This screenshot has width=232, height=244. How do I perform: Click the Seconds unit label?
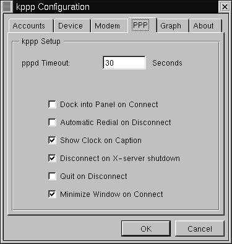(167, 63)
